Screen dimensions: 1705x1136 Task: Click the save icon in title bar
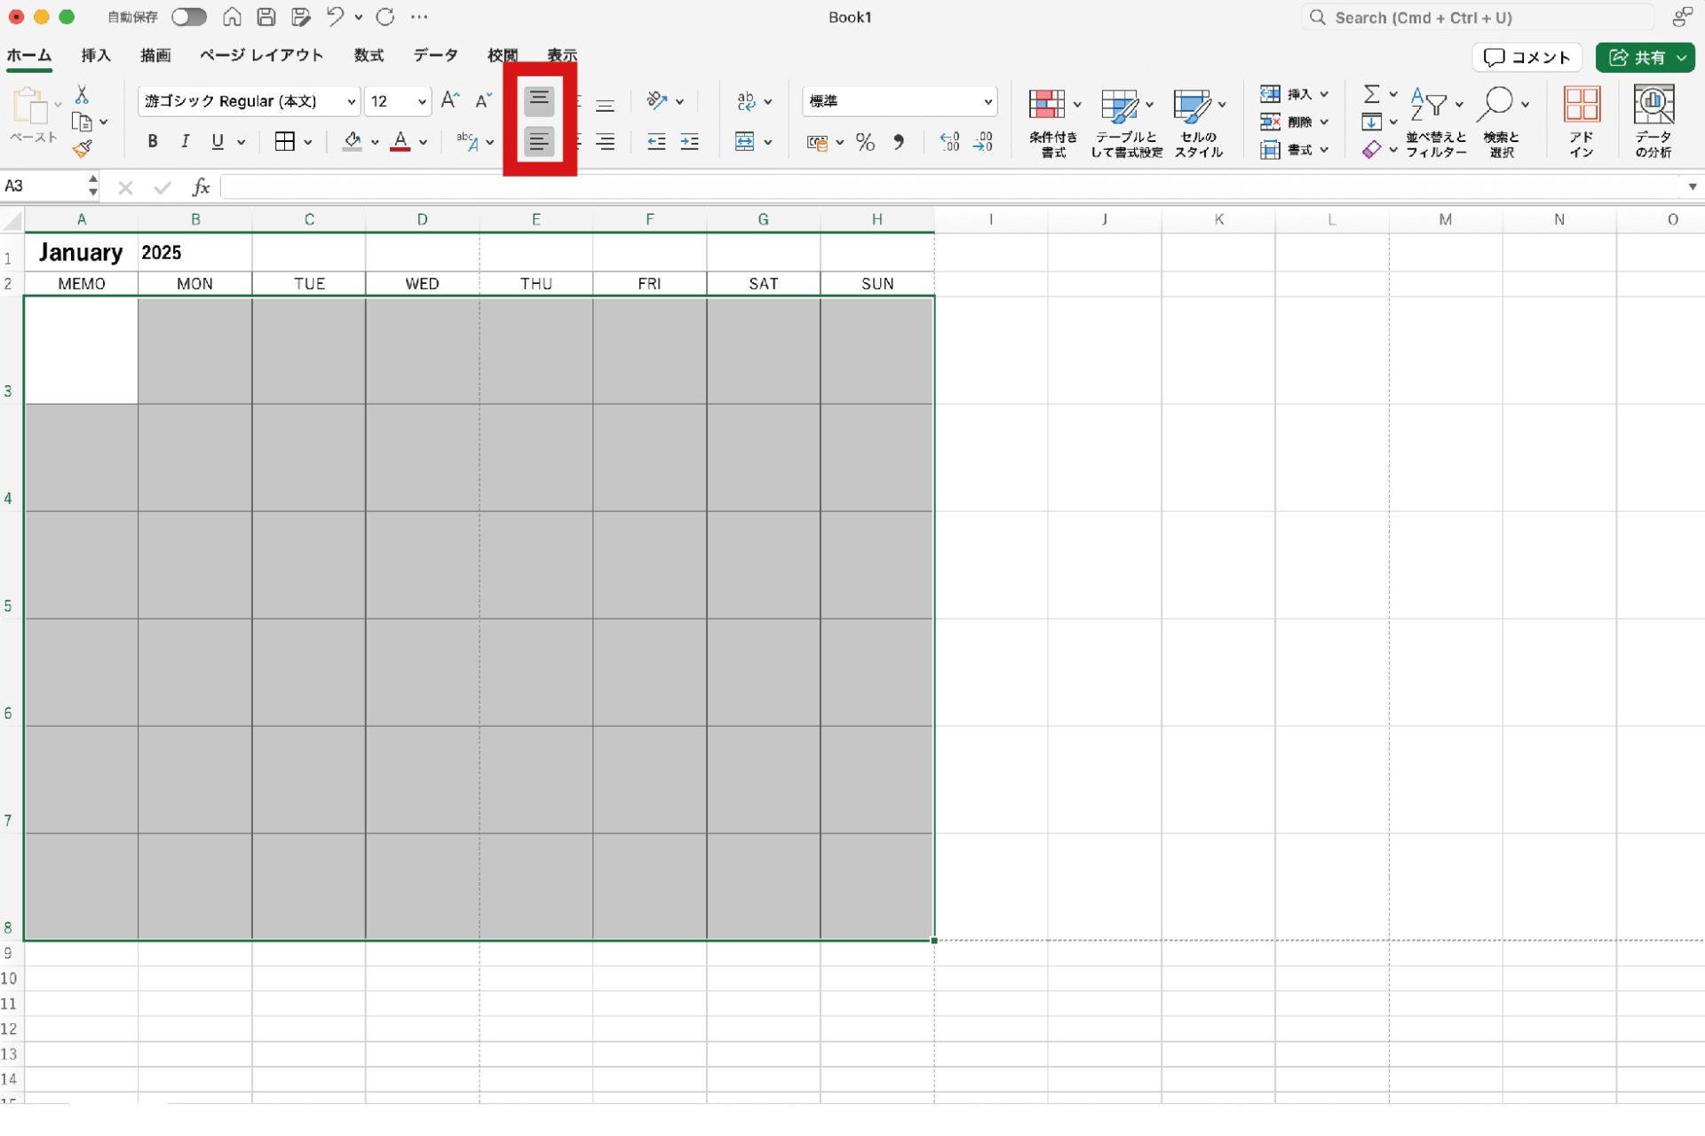266,17
